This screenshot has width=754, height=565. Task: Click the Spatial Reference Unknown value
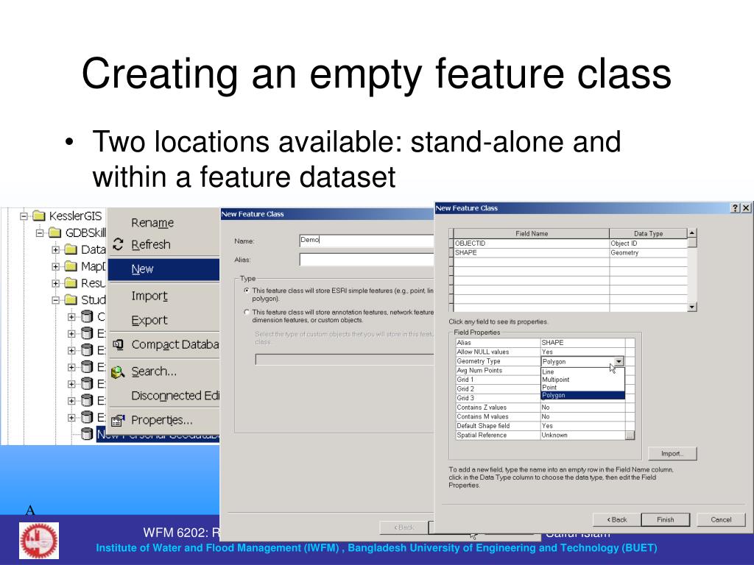tap(583, 436)
